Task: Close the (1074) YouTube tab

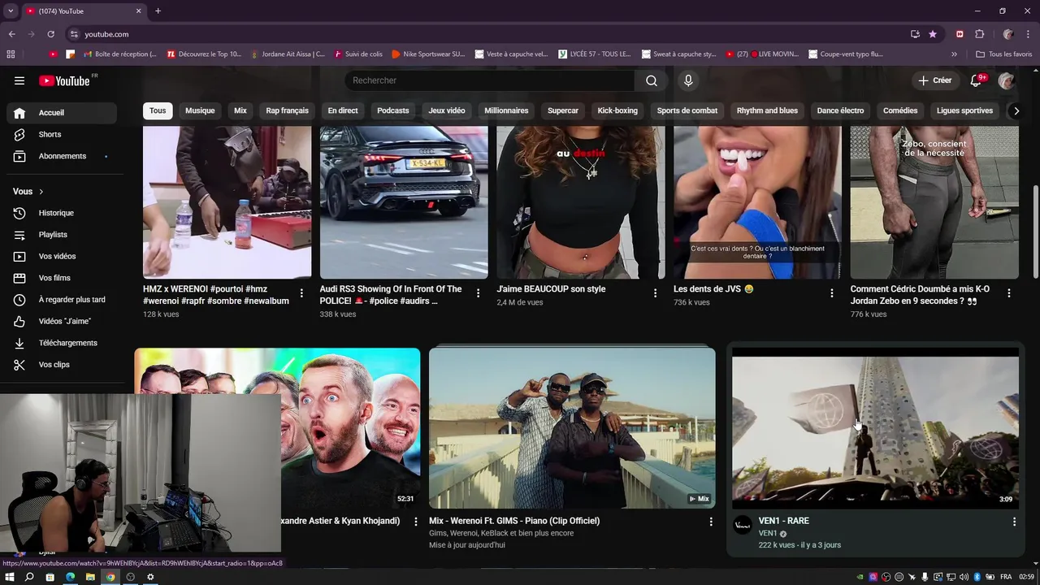Action: (x=138, y=11)
